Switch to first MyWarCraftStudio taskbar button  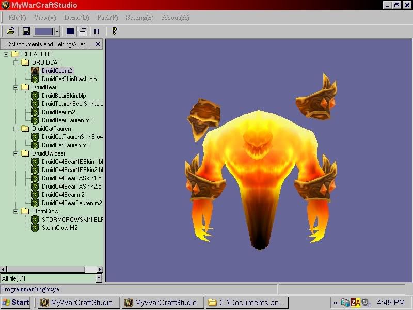pyautogui.click(x=78, y=303)
